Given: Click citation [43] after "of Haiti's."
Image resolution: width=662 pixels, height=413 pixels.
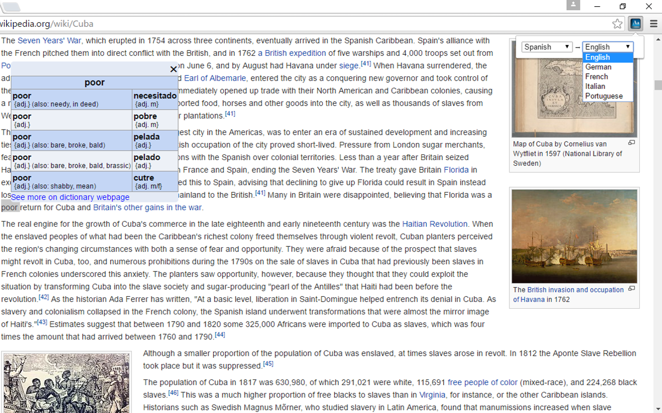Looking at the screenshot, I should (x=42, y=323).
